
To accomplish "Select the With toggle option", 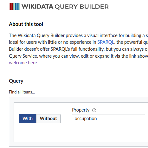I will (x=28, y=119).
